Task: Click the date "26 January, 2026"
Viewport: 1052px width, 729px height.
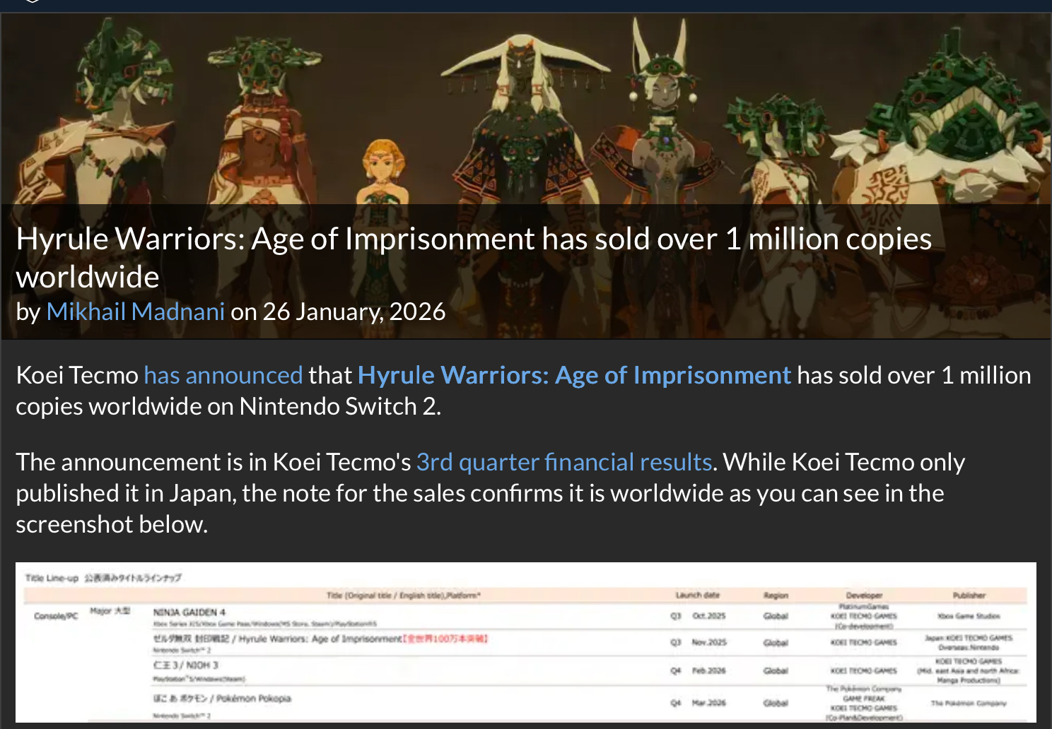Action: [354, 312]
